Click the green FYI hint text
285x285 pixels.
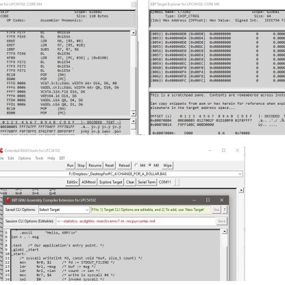(151, 210)
